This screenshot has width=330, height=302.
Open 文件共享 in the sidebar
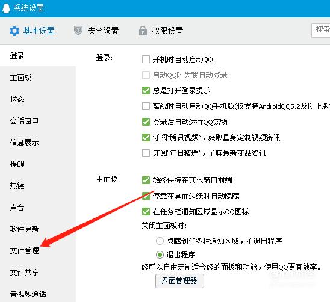click(x=25, y=273)
